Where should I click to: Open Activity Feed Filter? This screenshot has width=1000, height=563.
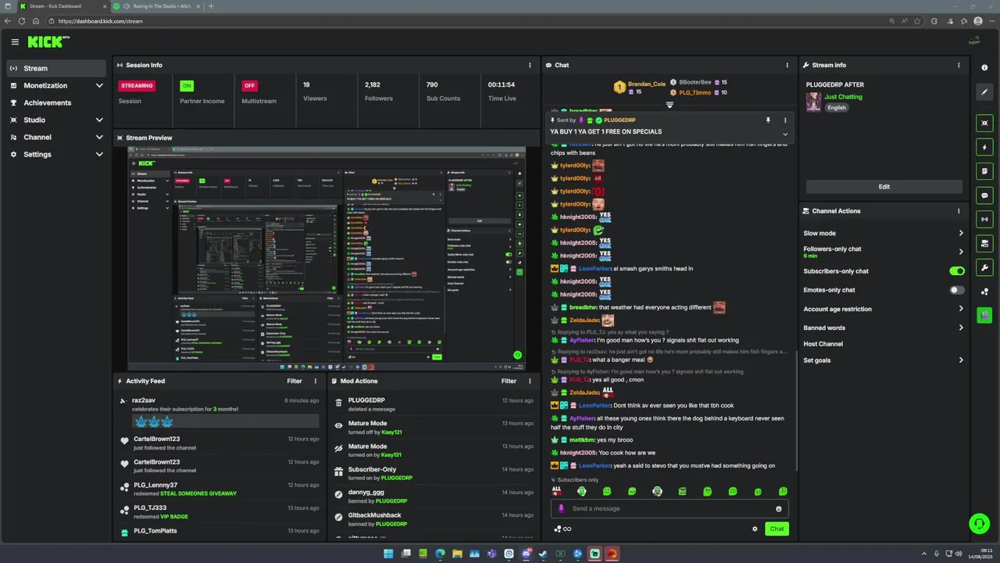click(x=295, y=381)
